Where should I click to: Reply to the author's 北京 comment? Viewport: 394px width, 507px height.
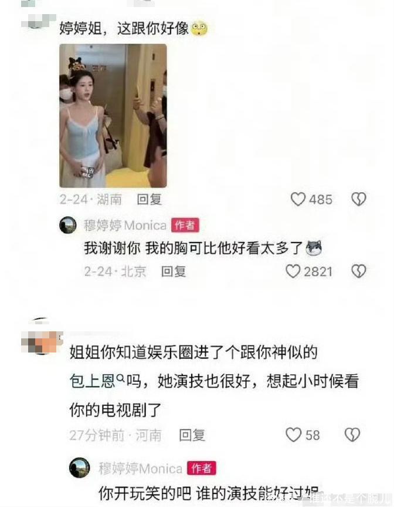pyautogui.click(x=174, y=271)
